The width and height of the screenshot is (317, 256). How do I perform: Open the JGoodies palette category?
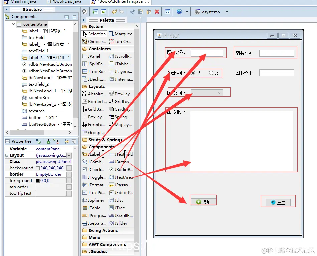pyautogui.click(x=107, y=252)
